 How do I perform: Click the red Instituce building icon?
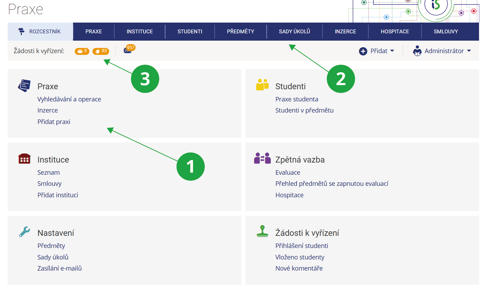click(x=24, y=159)
